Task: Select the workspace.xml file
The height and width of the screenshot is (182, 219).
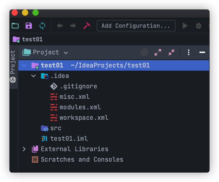Action: (x=84, y=118)
